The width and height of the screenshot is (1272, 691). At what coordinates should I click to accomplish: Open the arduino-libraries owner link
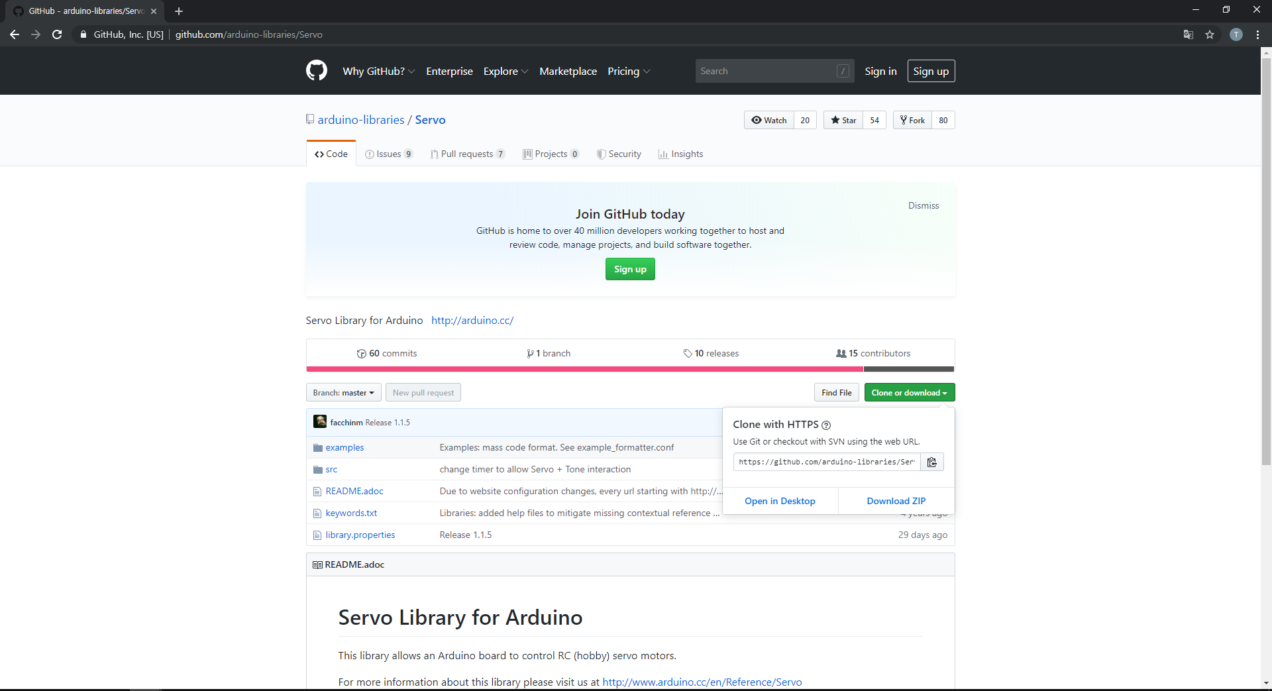361,120
